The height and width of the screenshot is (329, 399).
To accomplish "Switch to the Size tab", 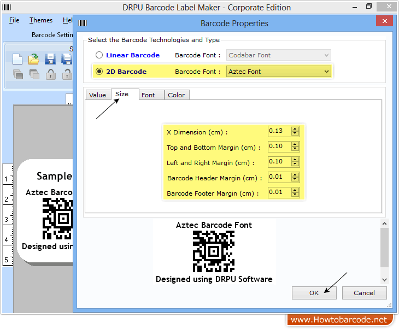I will (125, 94).
